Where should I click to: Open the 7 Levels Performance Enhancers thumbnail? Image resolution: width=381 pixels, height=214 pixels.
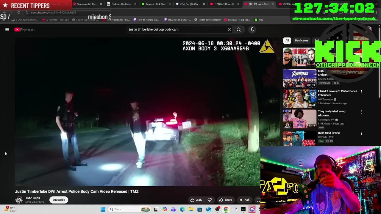point(300,98)
